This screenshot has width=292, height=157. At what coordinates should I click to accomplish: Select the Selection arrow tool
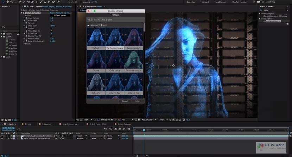click(4, 2)
